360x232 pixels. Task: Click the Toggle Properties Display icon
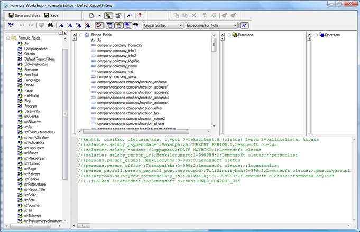118,16
